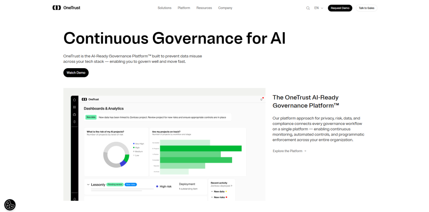Click the green New data badge
Screen dimensions: 429x212
pos(91,117)
